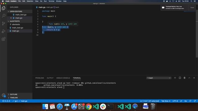Open Keynote from the dock
This screenshot has width=198, height=111.
pos(67,107)
